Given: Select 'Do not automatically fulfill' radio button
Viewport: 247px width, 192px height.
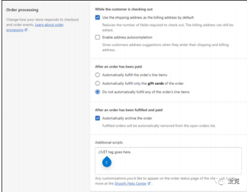Looking at the screenshot, I should coord(98,92).
